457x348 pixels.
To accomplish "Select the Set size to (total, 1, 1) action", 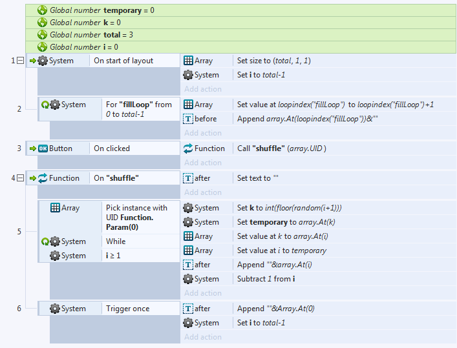I will [278, 61].
